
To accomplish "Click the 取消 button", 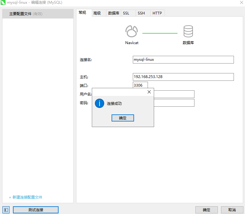I will [232, 210].
